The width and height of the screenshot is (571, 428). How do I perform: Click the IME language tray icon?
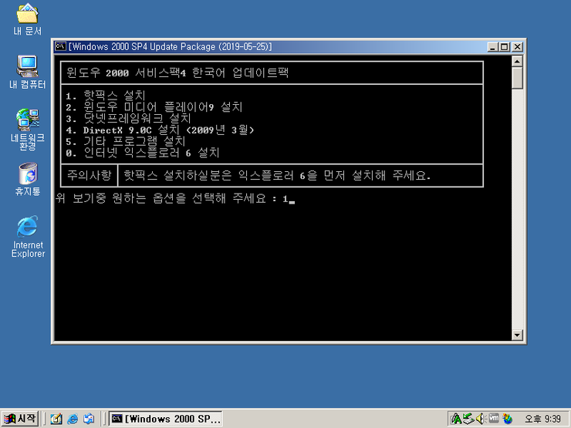pos(455,419)
